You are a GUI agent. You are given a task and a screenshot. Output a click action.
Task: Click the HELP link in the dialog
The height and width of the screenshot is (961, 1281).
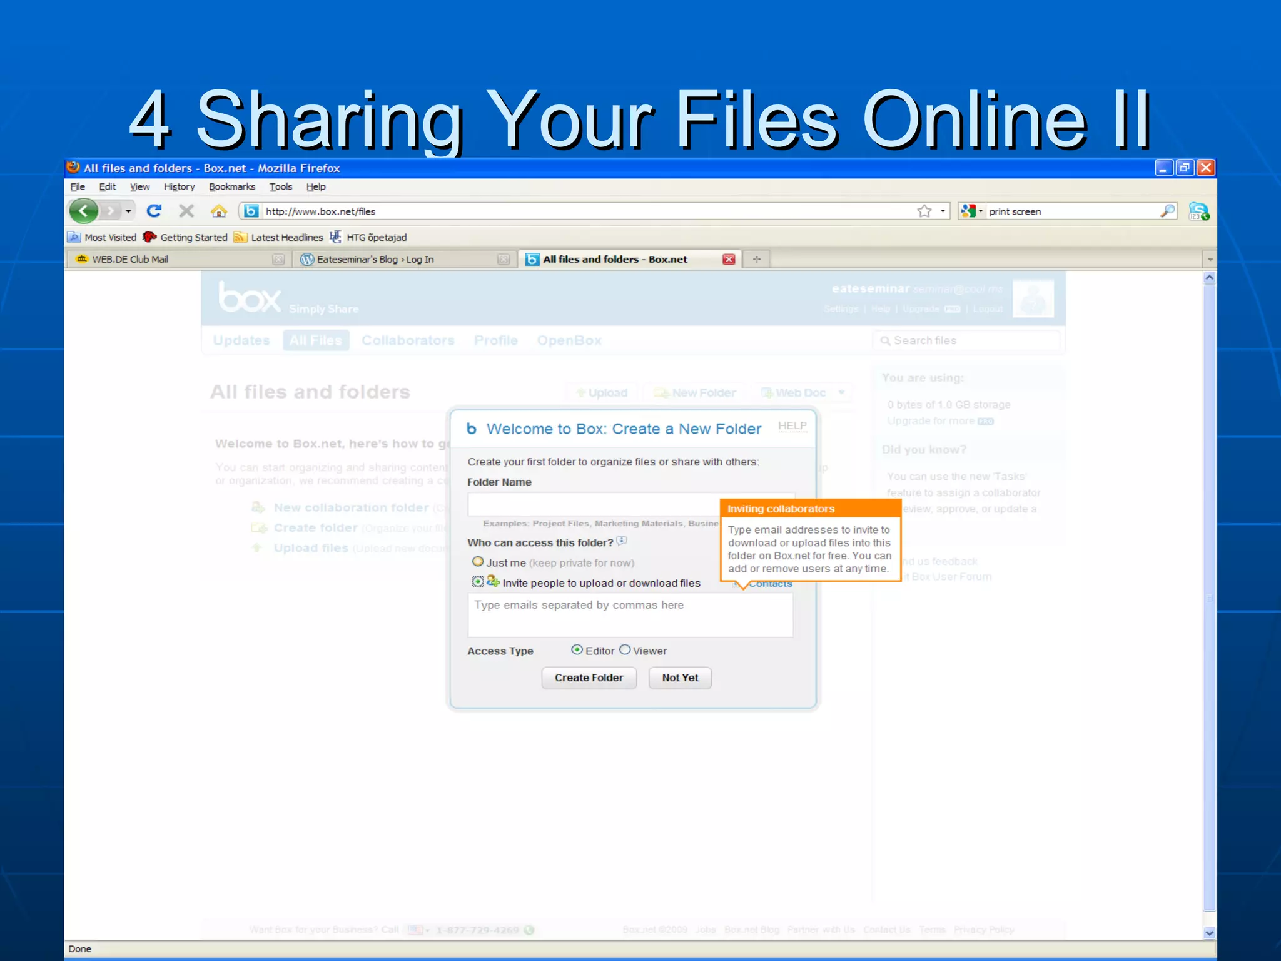(x=792, y=426)
